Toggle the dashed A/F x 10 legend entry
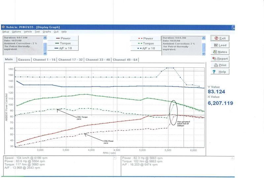Image resolution: width=264 pixels, height=178 pixels. pyautogui.click(x=146, y=48)
